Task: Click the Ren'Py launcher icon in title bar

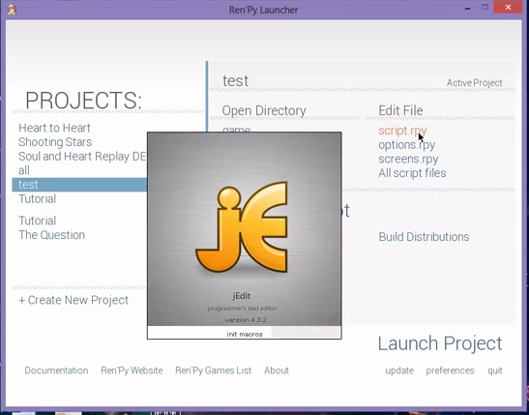Action: click(x=13, y=10)
